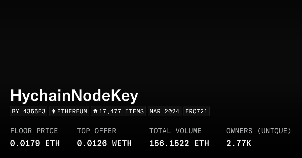Viewport: 302px width, 158px height.
Task: Click the Ethereum diamond logo icon
Action: click(53, 111)
